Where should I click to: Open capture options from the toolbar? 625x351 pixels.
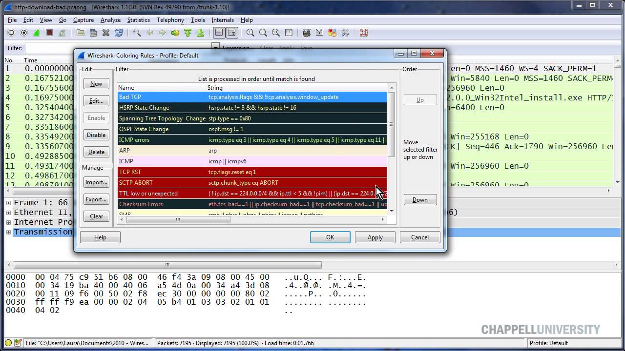tap(24, 33)
